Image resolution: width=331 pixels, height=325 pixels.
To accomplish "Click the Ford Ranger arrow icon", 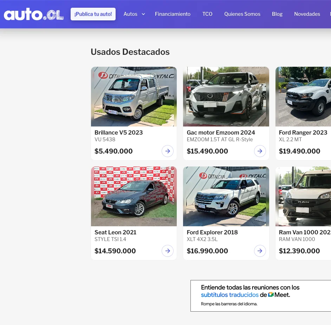I will [x=330, y=151].
